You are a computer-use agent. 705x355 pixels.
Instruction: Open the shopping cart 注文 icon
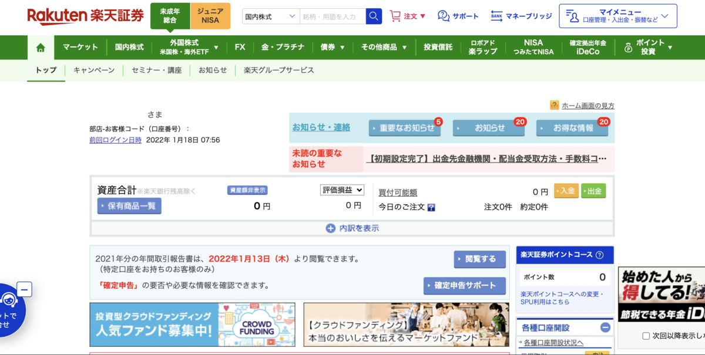pyautogui.click(x=395, y=16)
